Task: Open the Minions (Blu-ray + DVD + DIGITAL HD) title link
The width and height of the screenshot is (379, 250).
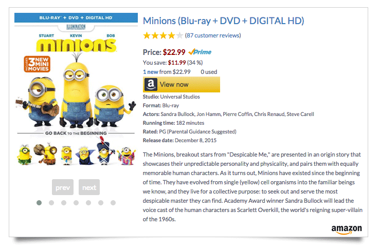Action: [224, 21]
